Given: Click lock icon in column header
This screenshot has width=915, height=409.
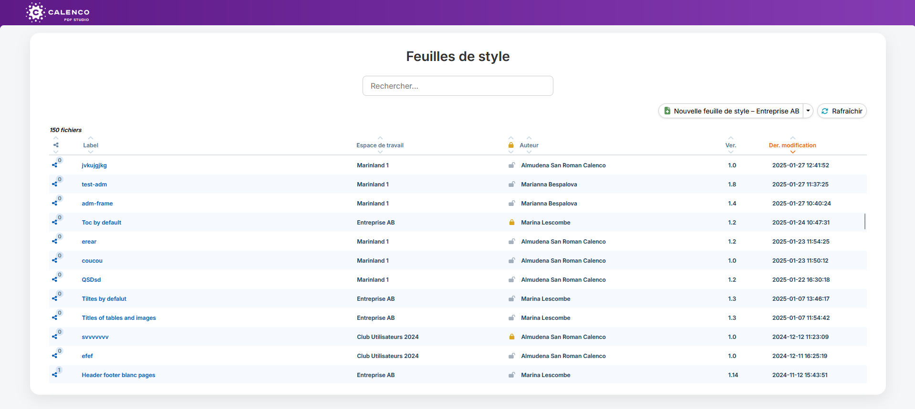Looking at the screenshot, I should click(511, 145).
